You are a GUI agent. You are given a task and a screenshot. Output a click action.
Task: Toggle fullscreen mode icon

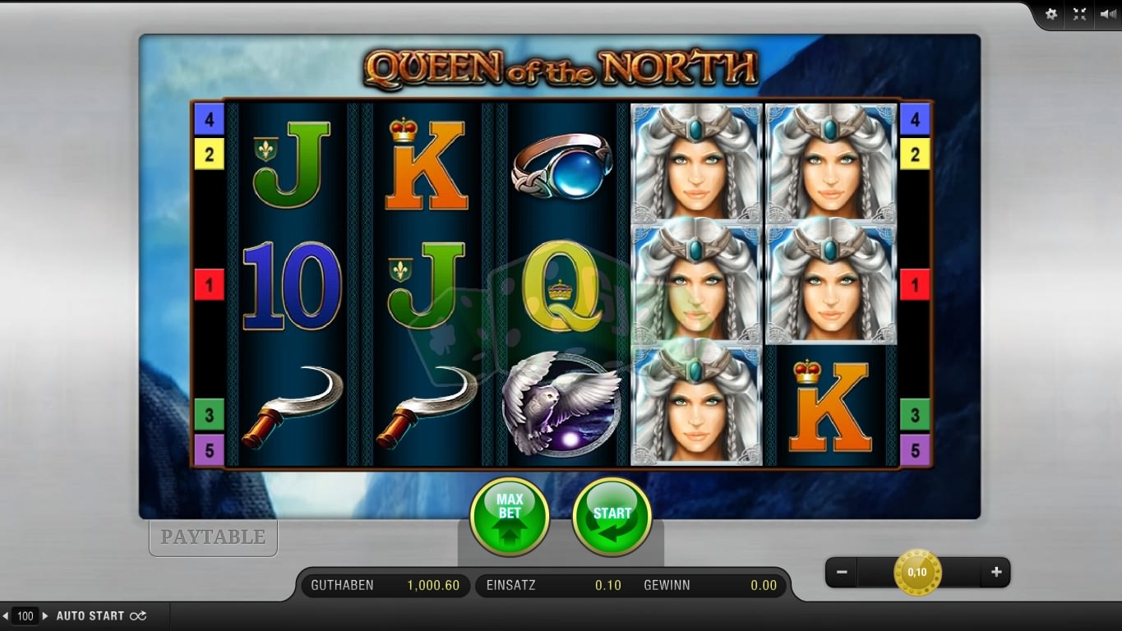(1079, 14)
